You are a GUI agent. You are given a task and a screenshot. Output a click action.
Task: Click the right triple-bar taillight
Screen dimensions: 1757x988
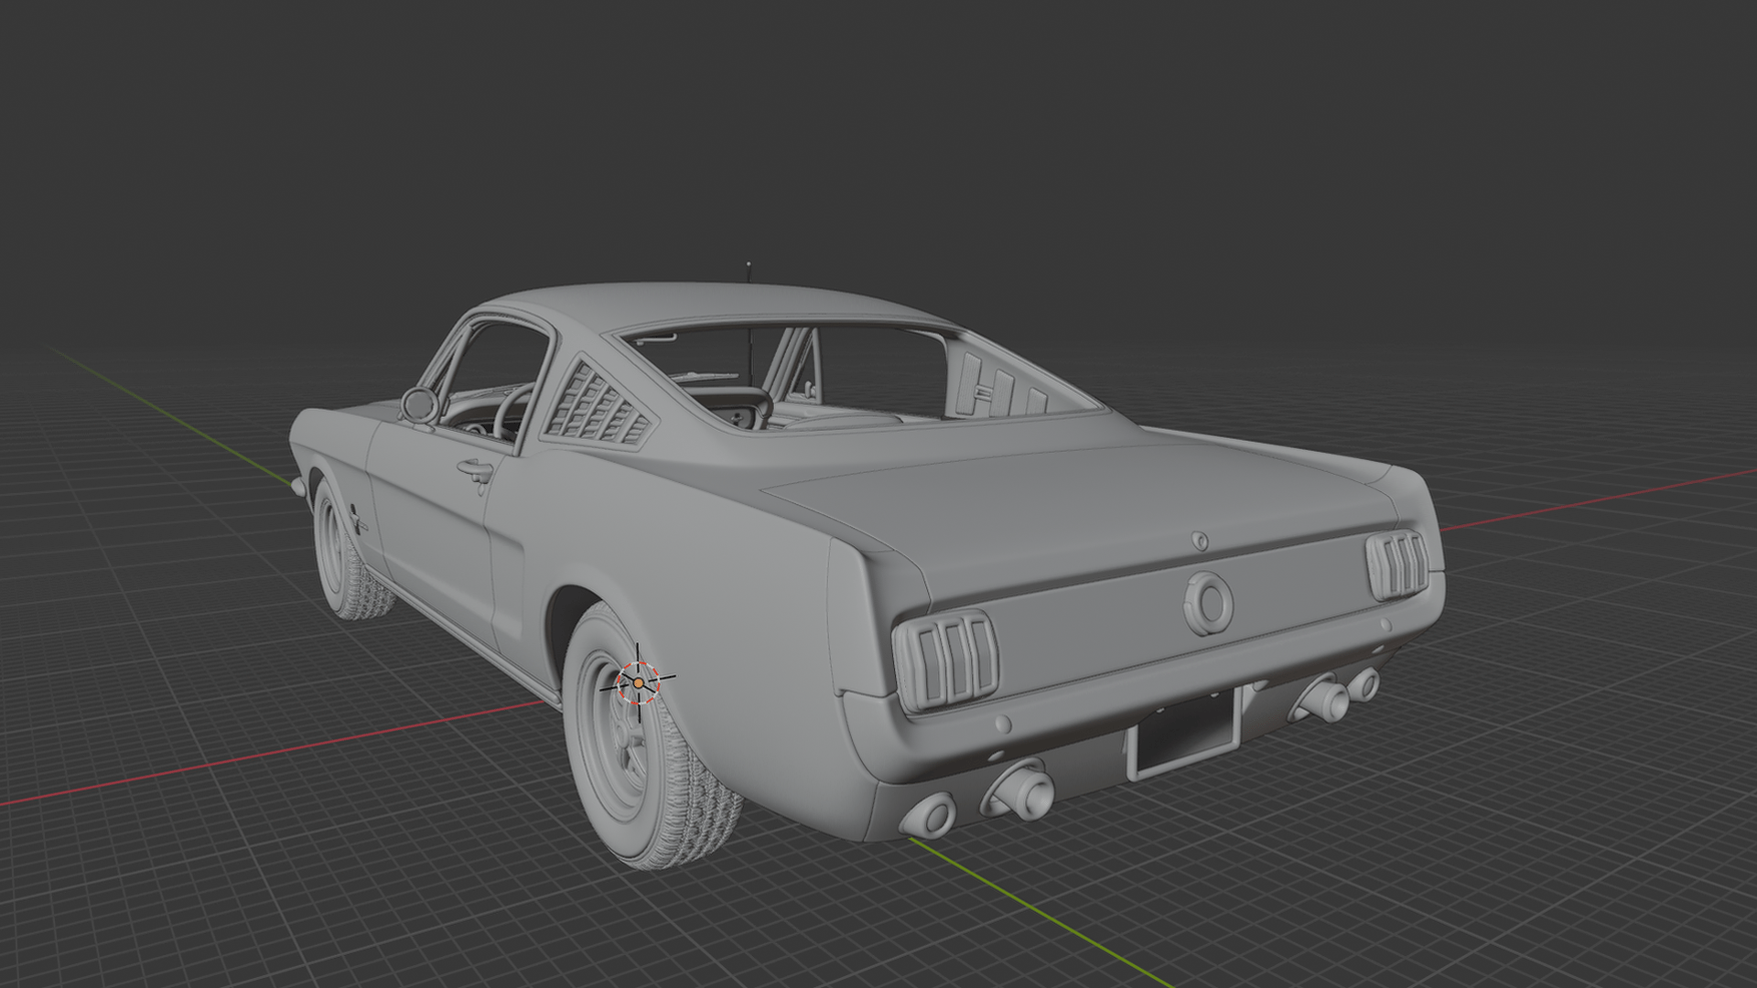1397,564
